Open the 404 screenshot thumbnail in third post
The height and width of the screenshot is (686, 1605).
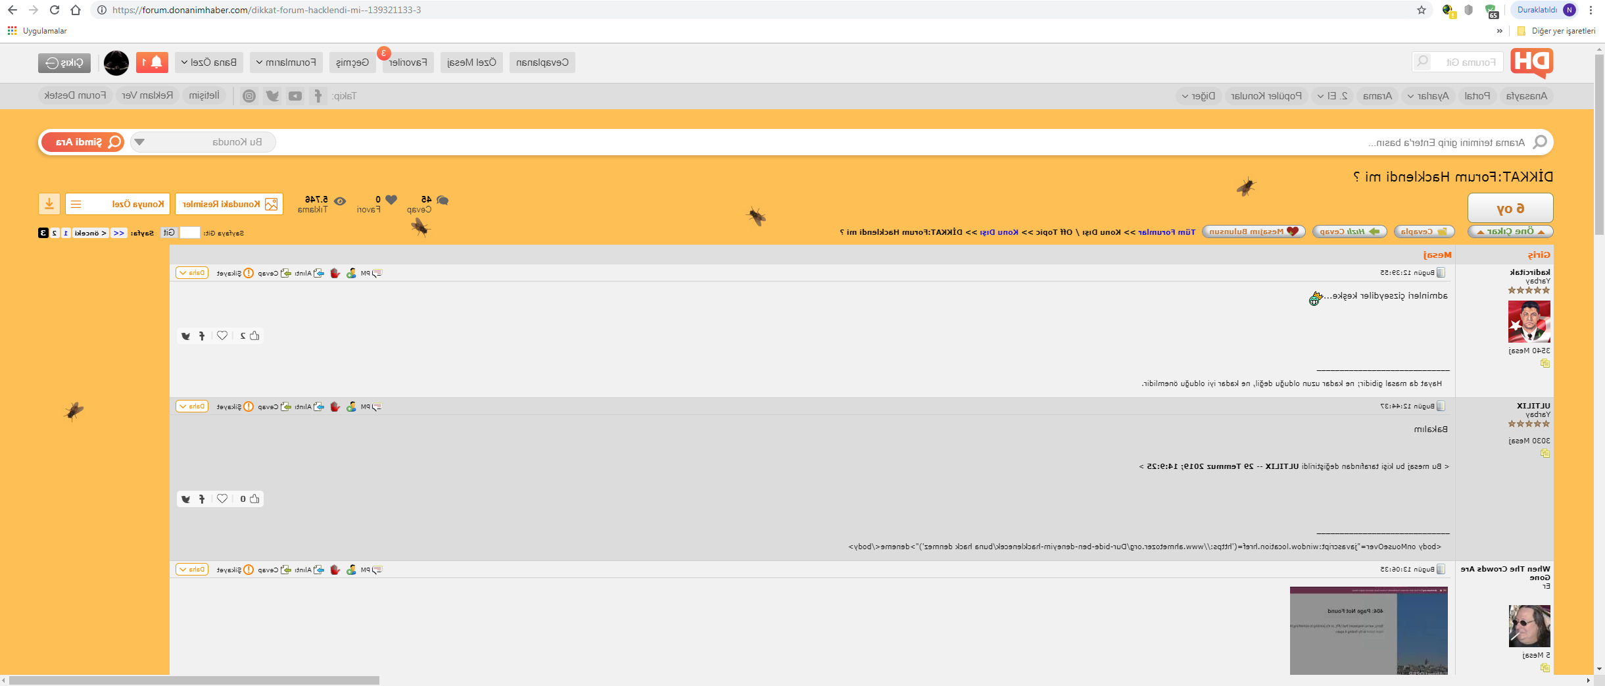coord(1369,631)
